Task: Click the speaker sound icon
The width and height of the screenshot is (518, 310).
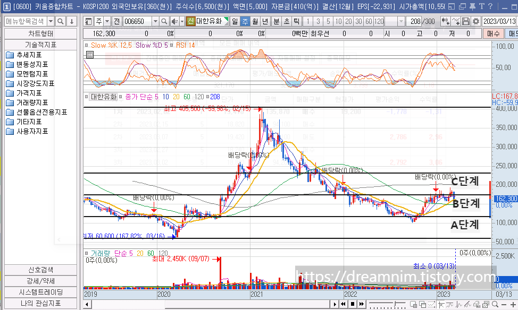Action: [174, 21]
